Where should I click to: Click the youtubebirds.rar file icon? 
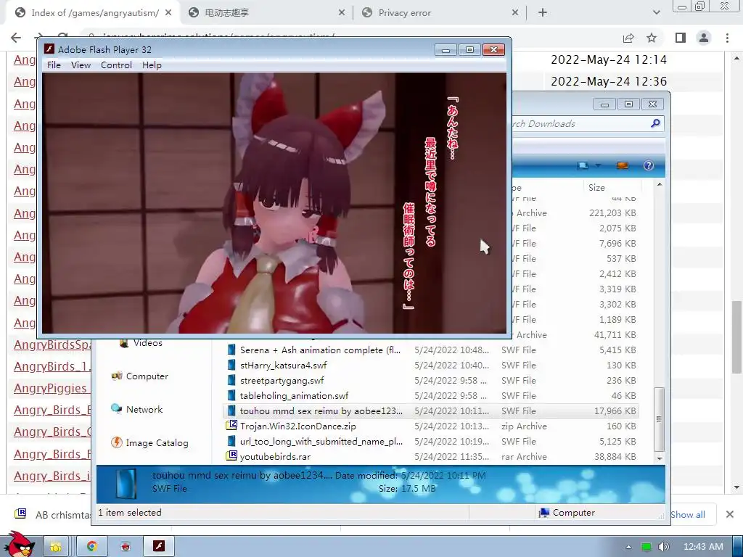pyautogui.click(x=231, y=456)
